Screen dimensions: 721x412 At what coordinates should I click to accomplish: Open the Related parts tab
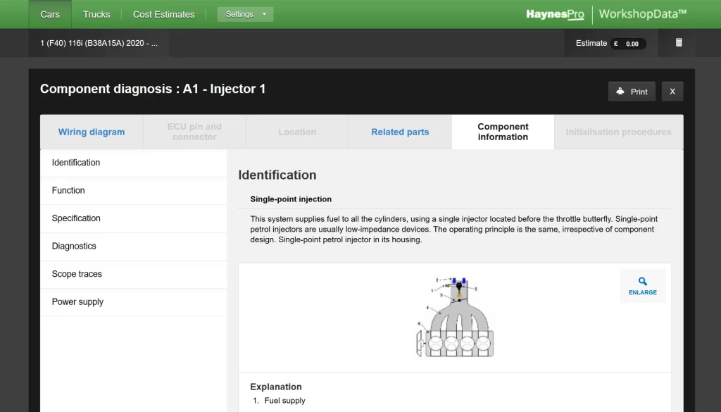[400, 132]
